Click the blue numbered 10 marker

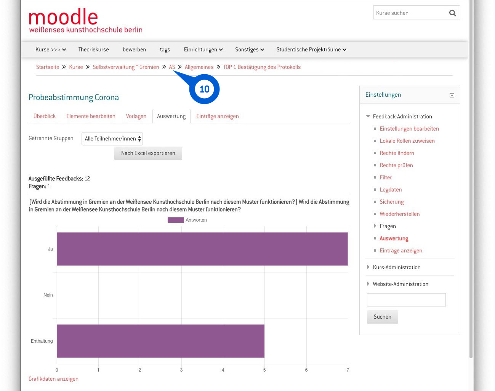click(x=204, y=89)
